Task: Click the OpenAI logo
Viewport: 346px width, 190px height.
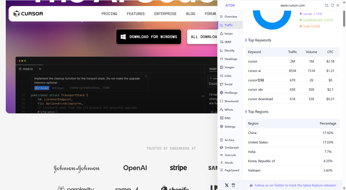Action: click(x=135, y=168)
